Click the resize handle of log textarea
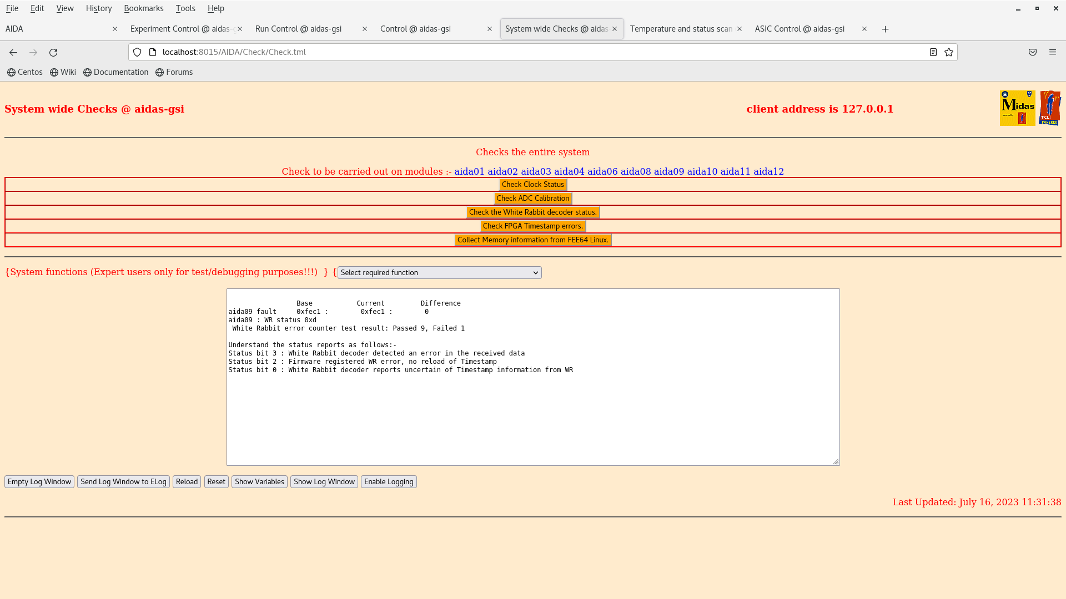This screenshot has width=1066, height=599. (836, 461)
